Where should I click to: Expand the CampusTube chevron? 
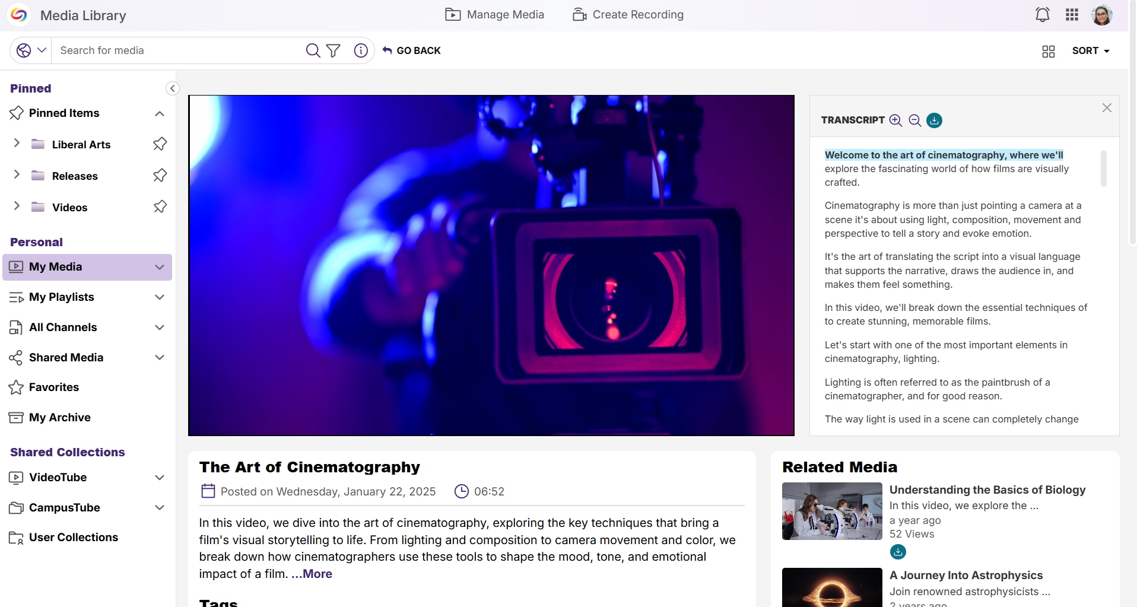160,508
